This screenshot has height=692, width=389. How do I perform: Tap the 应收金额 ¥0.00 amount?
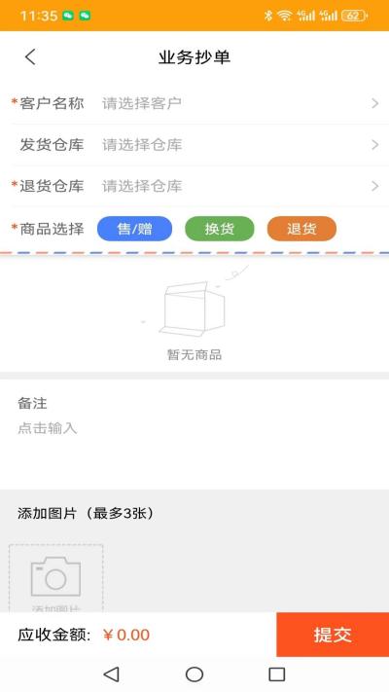pyautogui.click(x=126, y=636)
